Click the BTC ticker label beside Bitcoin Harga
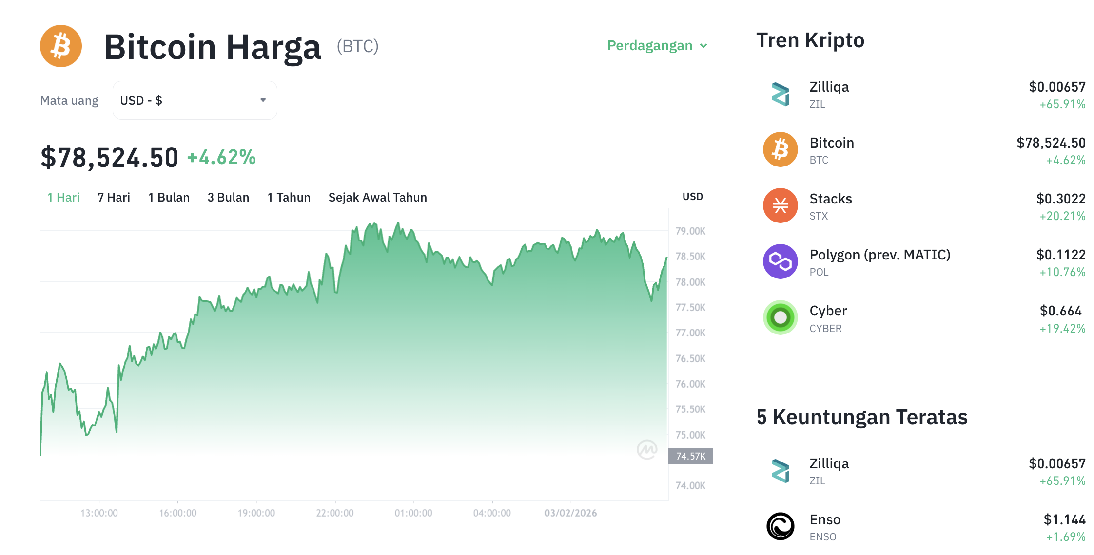Viewport: 1094px width, 555px height. point(356,46)
